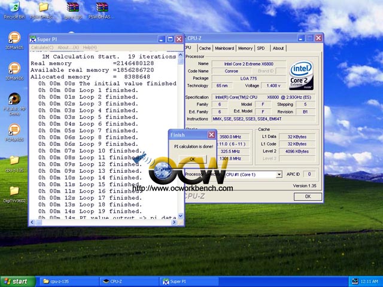Screen dimensions: 383x287
Task: Minimize the CPU-Z window
Action: tap(301, 38)
